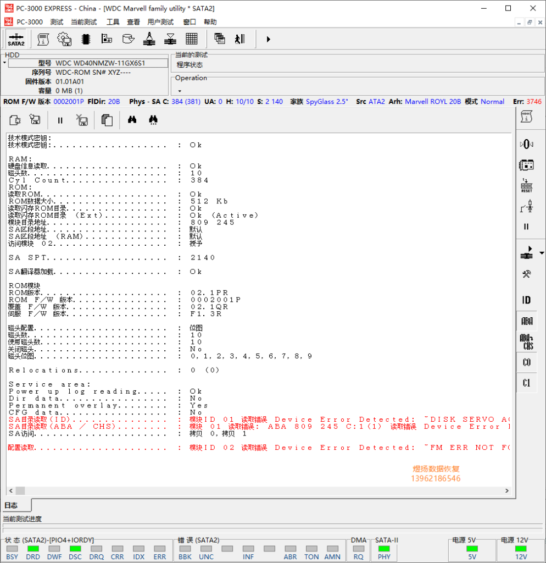
Task: Open the 窗口 menu
Action: click(190, 22)
